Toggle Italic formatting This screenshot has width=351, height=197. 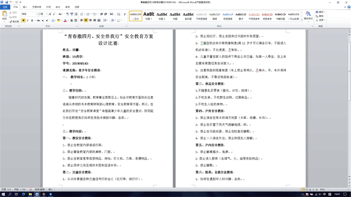[28, 21]
